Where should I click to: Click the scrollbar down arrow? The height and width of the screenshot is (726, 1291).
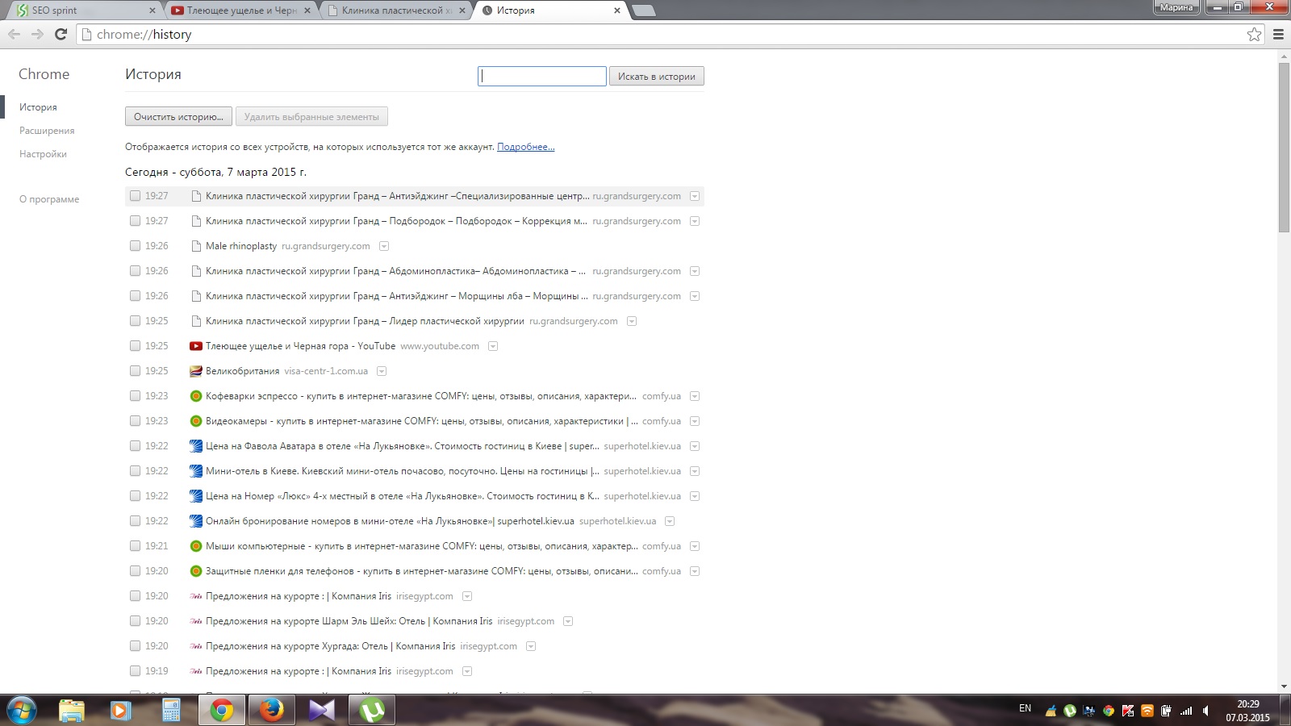pyautogui.click(x=1285, y=687)
